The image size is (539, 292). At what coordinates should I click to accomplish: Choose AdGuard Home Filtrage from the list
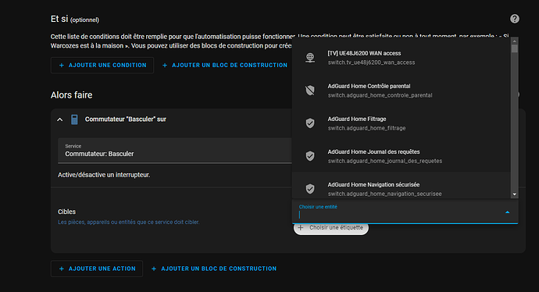click(x=402, y=123)
